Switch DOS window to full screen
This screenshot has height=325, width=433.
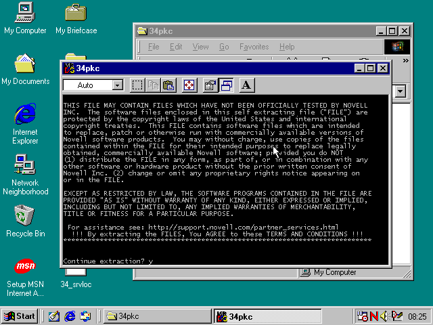coord(189,85)
